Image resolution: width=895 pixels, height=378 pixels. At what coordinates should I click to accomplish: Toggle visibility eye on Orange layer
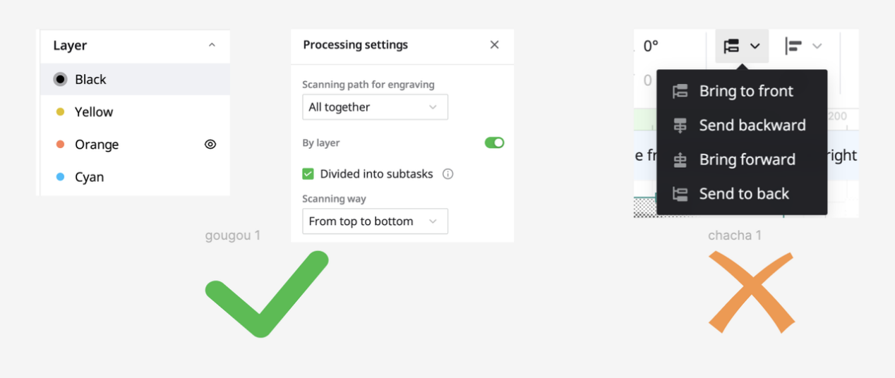point(210,145)
